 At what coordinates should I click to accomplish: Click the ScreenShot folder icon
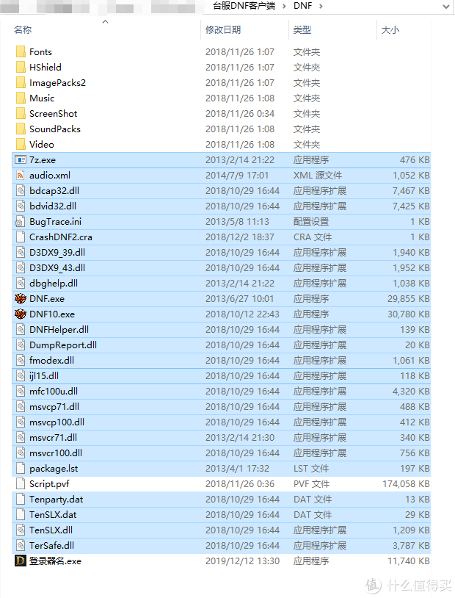(x=21, y=114)
